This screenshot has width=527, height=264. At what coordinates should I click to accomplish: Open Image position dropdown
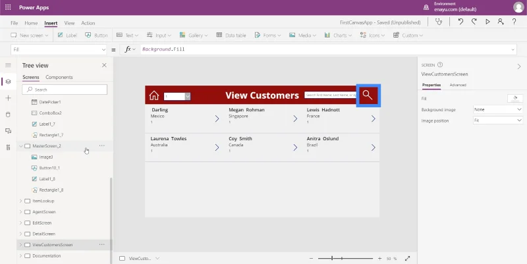(498, 120)
